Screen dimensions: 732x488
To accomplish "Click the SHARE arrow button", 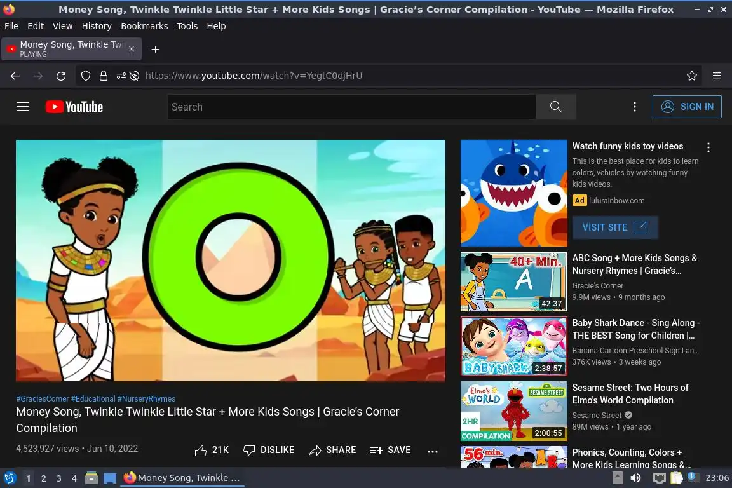I will pyautogui.click(x=332, y=450).
